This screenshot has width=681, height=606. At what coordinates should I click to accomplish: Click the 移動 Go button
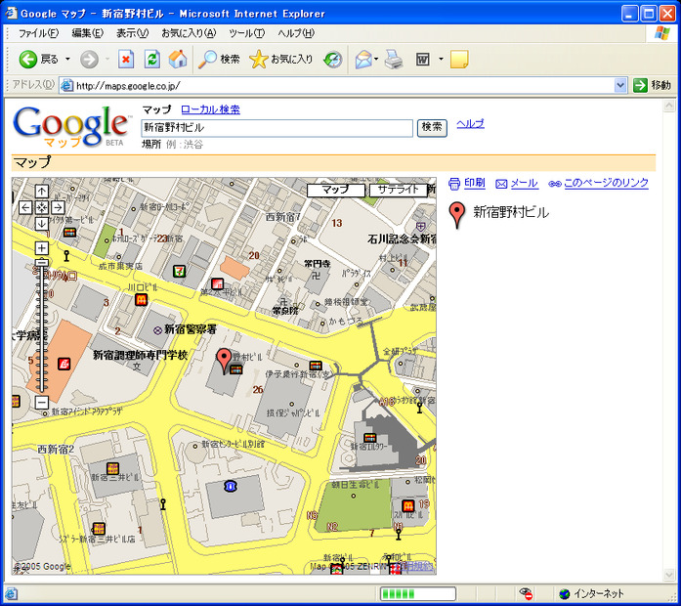(653, 86)
